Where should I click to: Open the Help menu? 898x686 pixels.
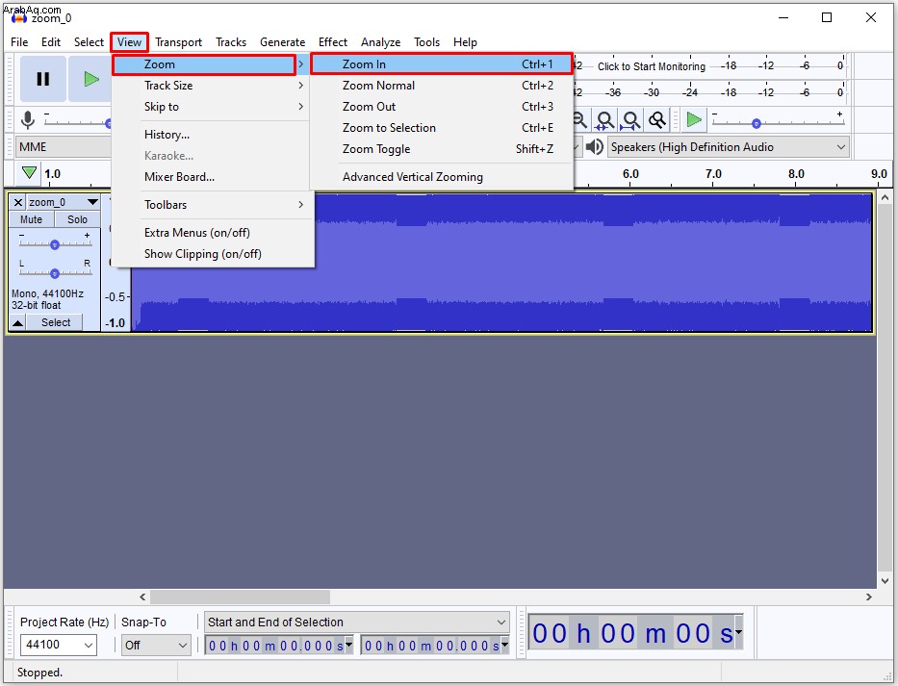click(465, 41)
